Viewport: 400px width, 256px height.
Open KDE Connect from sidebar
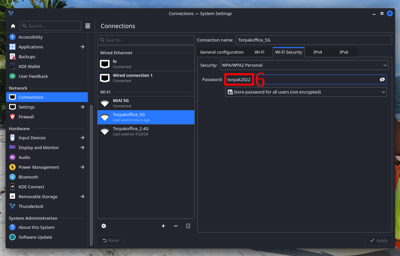coord(31,187)
